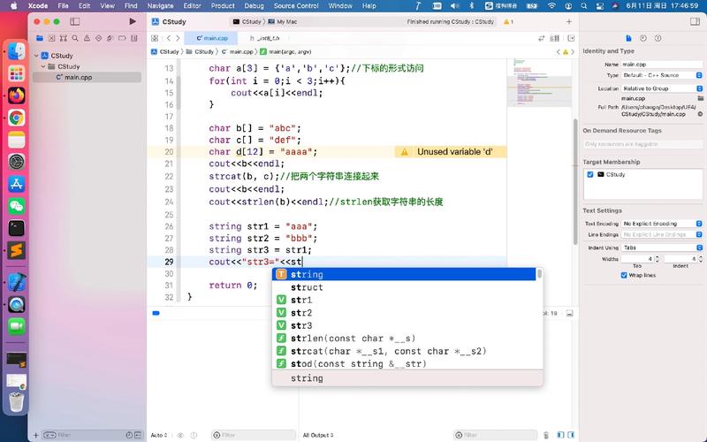Select str3 in the completion suggestions
707x442 pixels.
pyautogui.click(x=301, y=325)
